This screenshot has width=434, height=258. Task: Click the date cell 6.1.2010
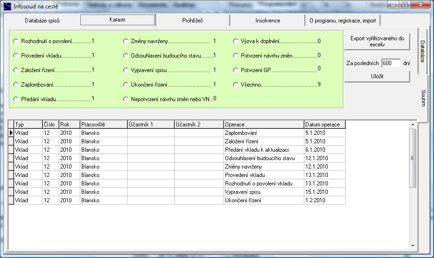coord(325,150)
